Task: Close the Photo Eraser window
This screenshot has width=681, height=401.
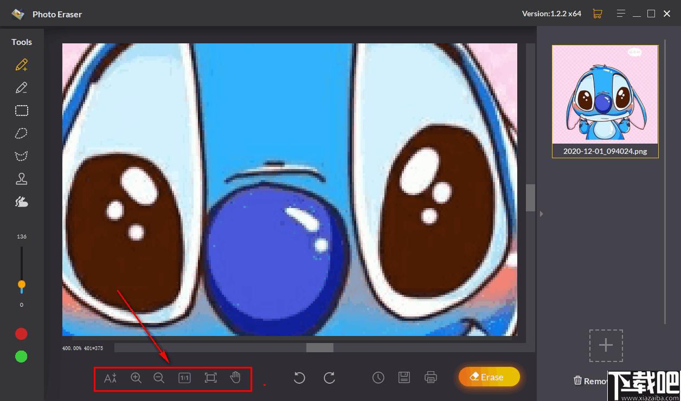Action: (667, 14)
